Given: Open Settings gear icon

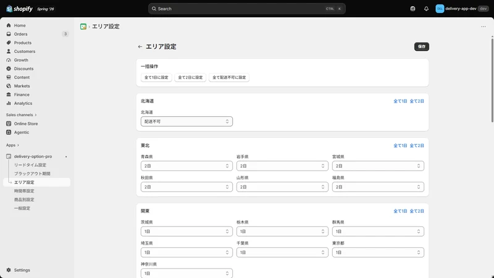Looking at the screenshot, I should (x=9, y=270).
